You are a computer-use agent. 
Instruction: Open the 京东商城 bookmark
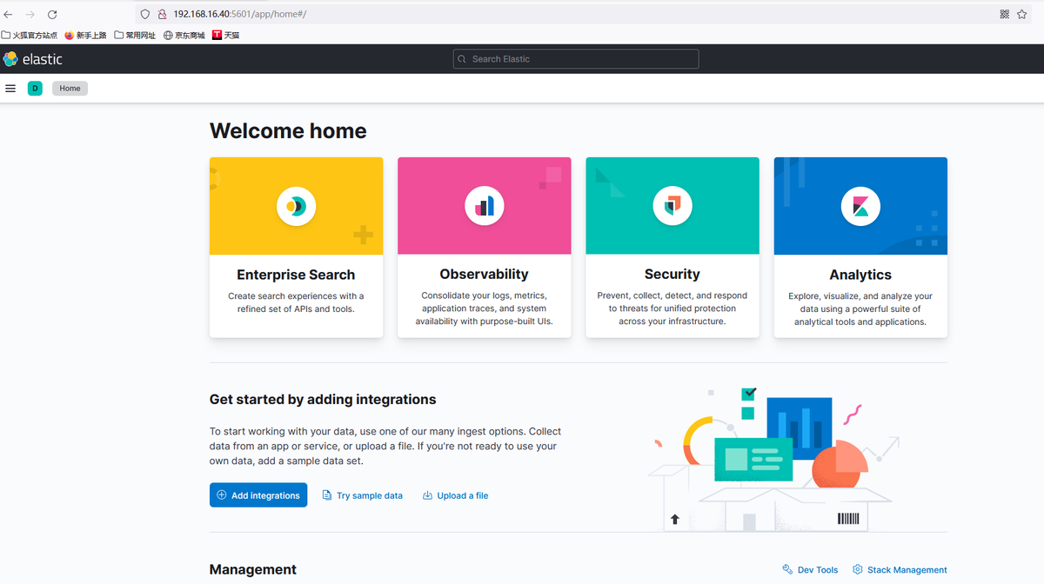coord(184,36)
